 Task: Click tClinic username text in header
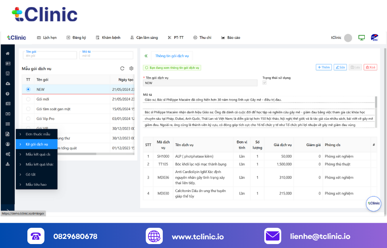[336, 38]
